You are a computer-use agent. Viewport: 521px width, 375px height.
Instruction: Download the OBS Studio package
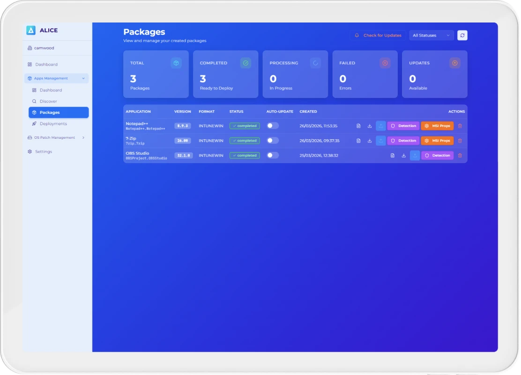pyautogui.click(x=403, y=156)
